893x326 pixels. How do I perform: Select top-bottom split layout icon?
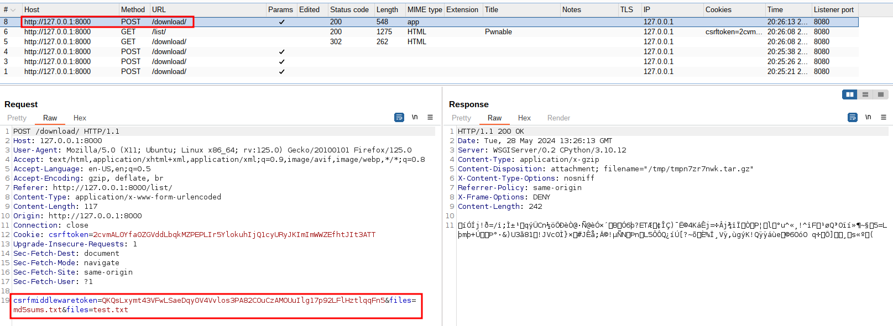[x=865, y=94]
